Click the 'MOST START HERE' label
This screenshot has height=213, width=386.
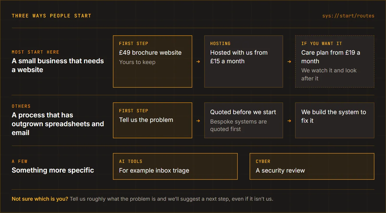point(35,52)
